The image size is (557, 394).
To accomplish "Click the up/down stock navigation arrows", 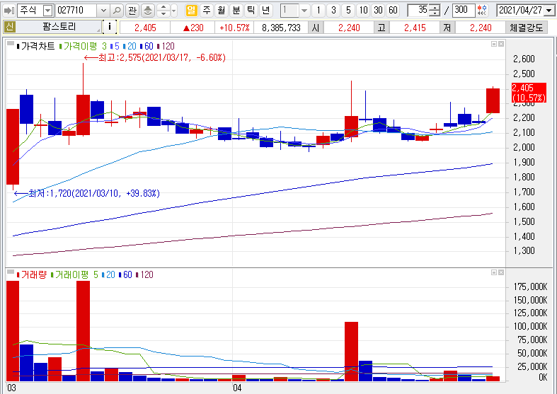I will point(163,11).
